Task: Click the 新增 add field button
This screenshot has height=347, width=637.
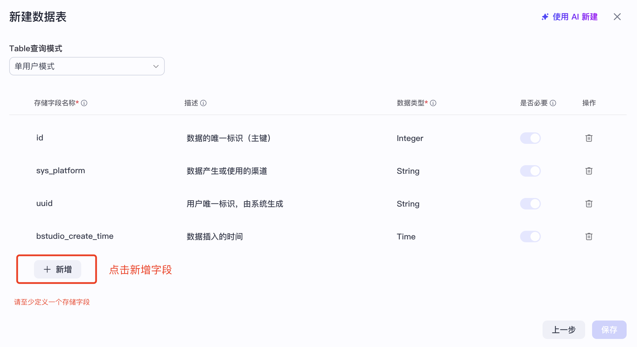Action: pyautogui.click(x=58, y=269)
